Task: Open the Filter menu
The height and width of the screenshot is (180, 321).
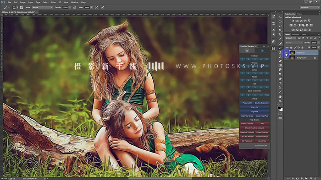Action: (53, 2)
